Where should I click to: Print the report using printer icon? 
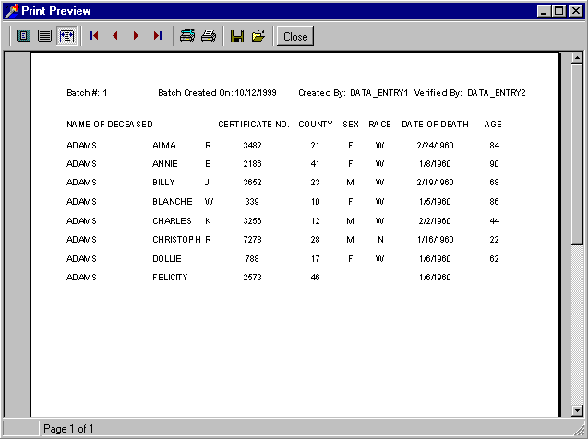point(209,36)
